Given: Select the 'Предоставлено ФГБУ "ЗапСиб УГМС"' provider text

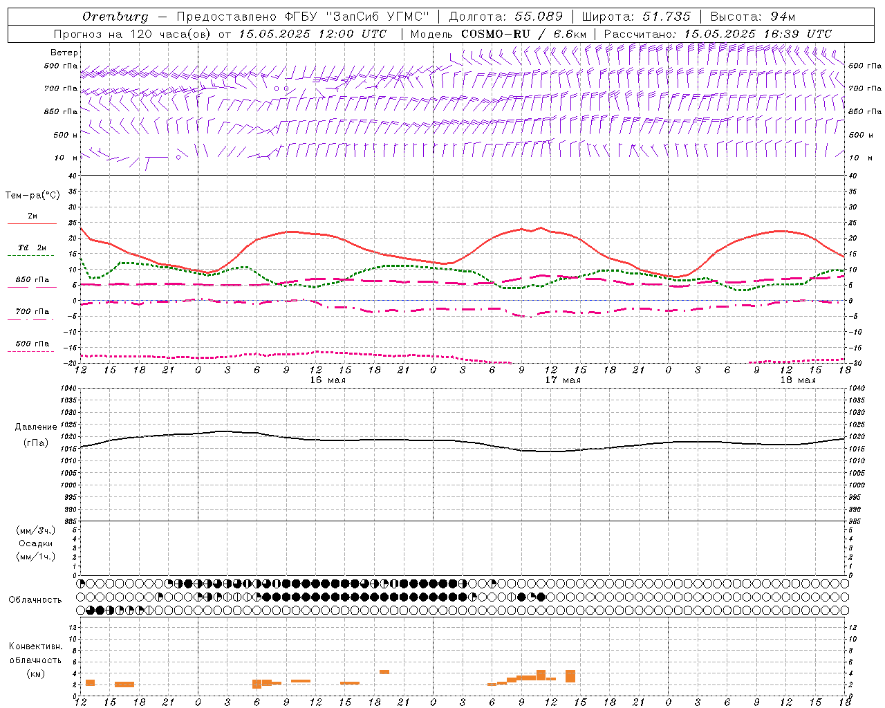Looking at the screenshot, I should 304,17.
